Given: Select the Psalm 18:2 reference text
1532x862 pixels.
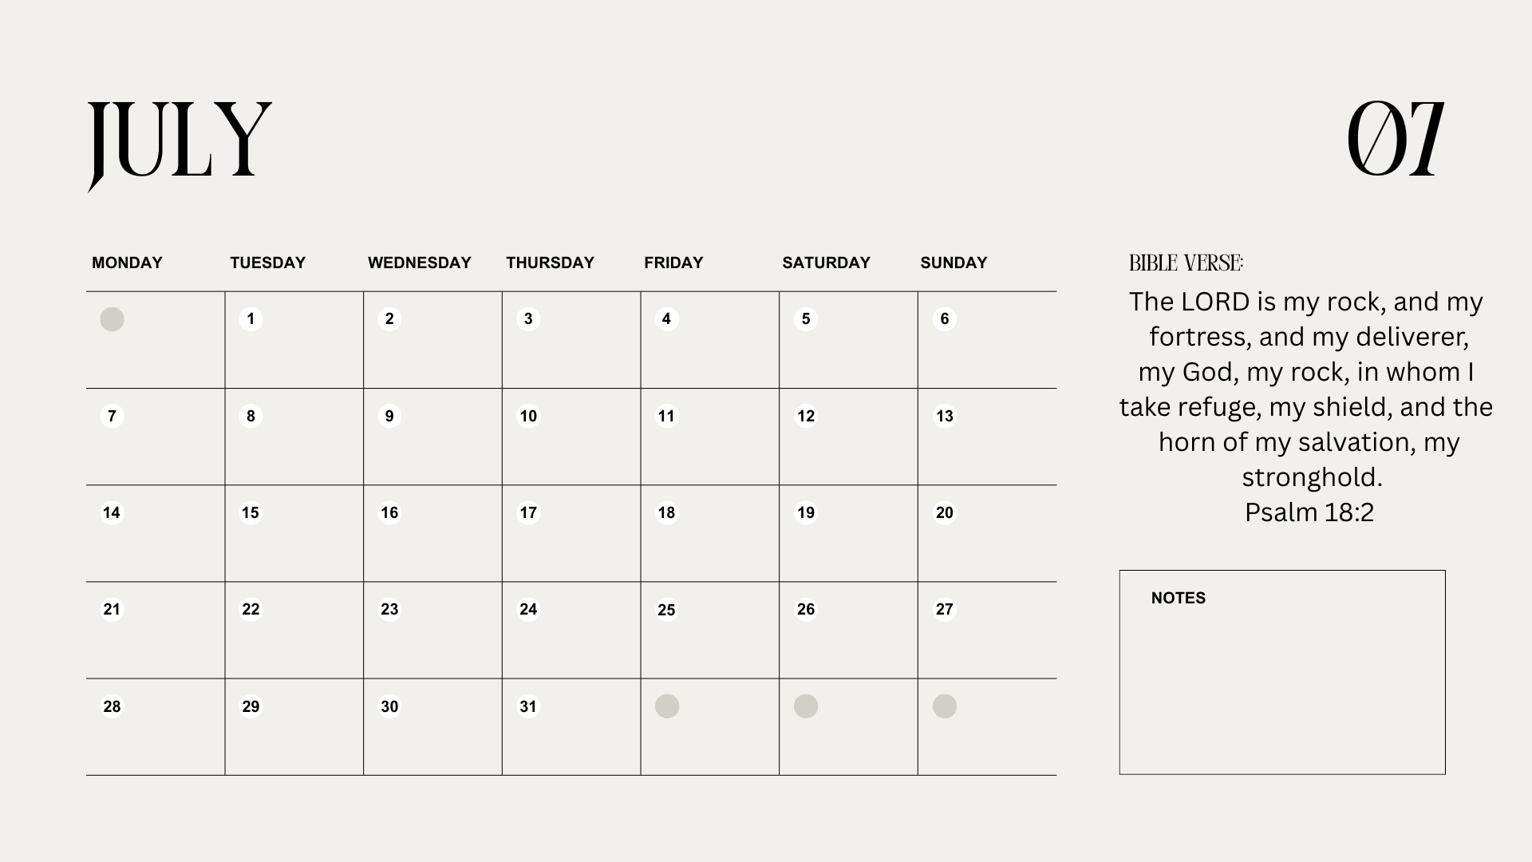Looking at the screenshot, I should (1309, 512).
